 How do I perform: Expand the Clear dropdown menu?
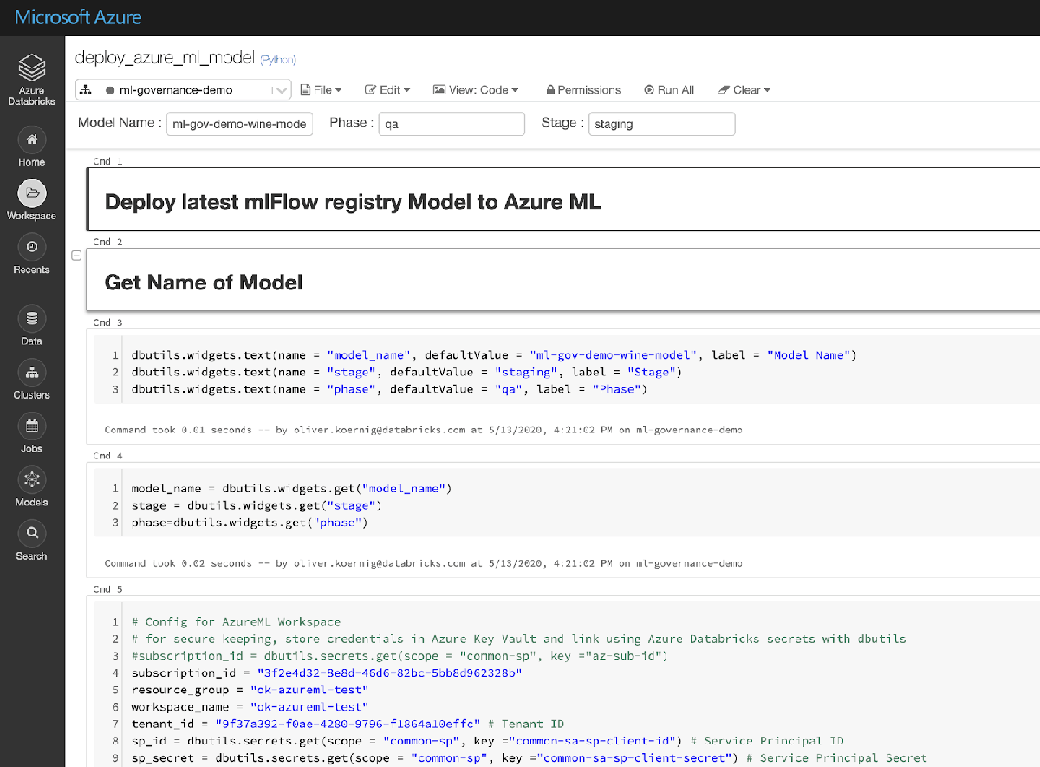click(x=744, y=90)
